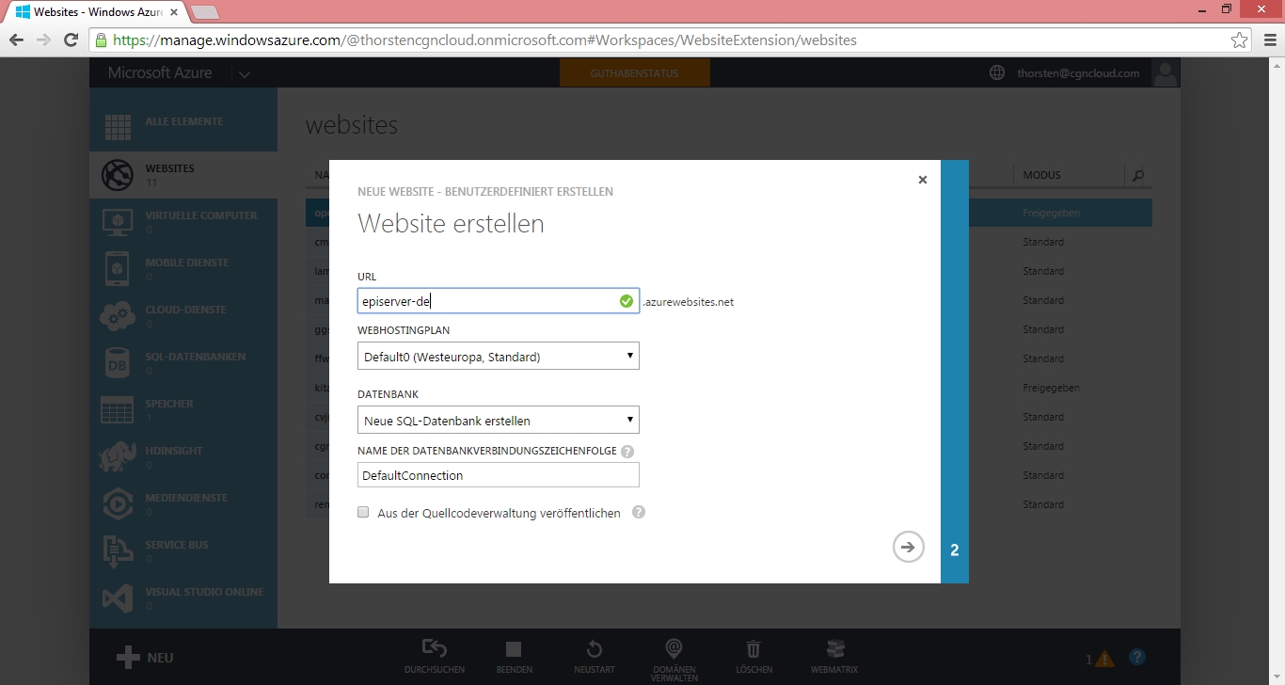This screenshot has width=1285, height=685.
Task: Select SQL-Datenbanken sidebar icon
Action: pyautogui.click(x=118, y=363)
